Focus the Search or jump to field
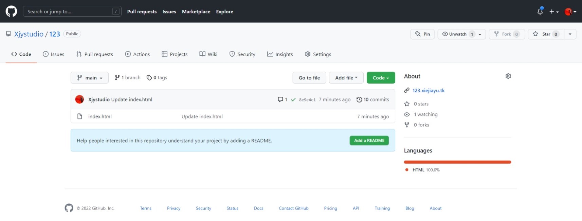Viewport: 582px width, 221px height. tap(68, 12)
